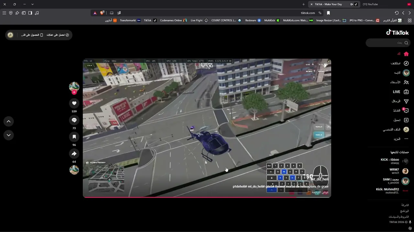Open the Codenames Online bookmark
The width and height of the screenshot is (414, 232).
click(x=173, y=20)
